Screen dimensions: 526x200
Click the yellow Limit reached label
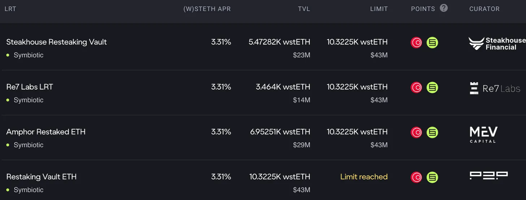point(364,176)
